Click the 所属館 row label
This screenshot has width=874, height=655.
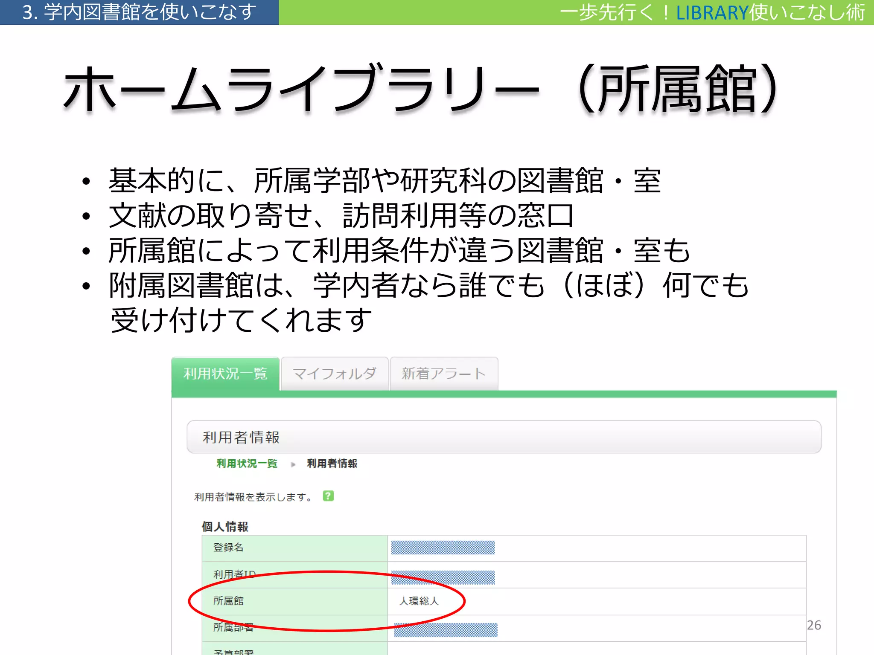pos(228,601)
